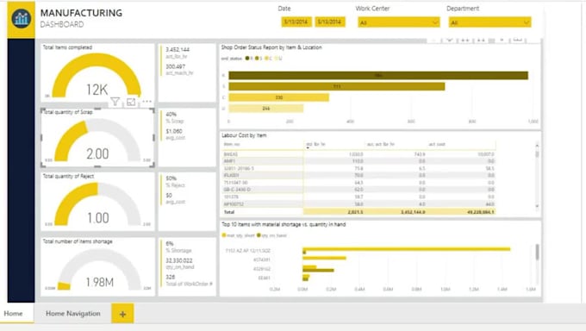Click the 328 Total of WorkOrder value

click(x=171, y=278)
